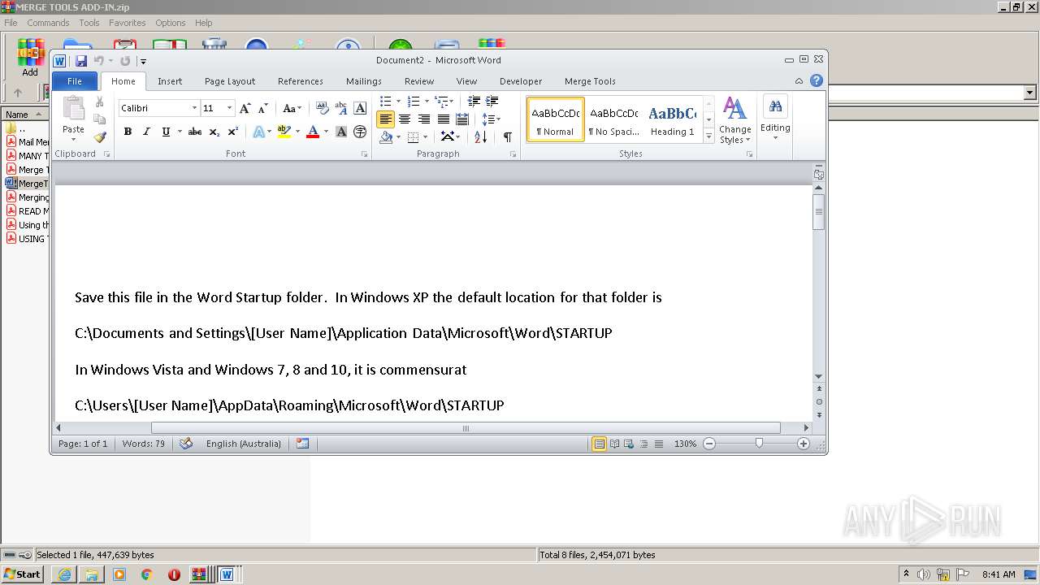Click the Increase Indent icon
Screen dimensions: 1040x585
coord(492,102)
